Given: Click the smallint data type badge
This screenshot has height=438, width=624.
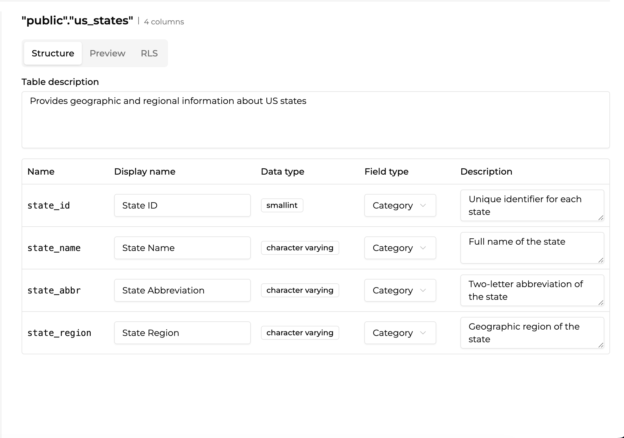Looking at the screenshot, I should 282,205.
